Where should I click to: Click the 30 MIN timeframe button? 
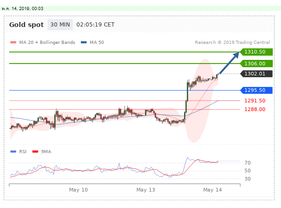point(60,25)
